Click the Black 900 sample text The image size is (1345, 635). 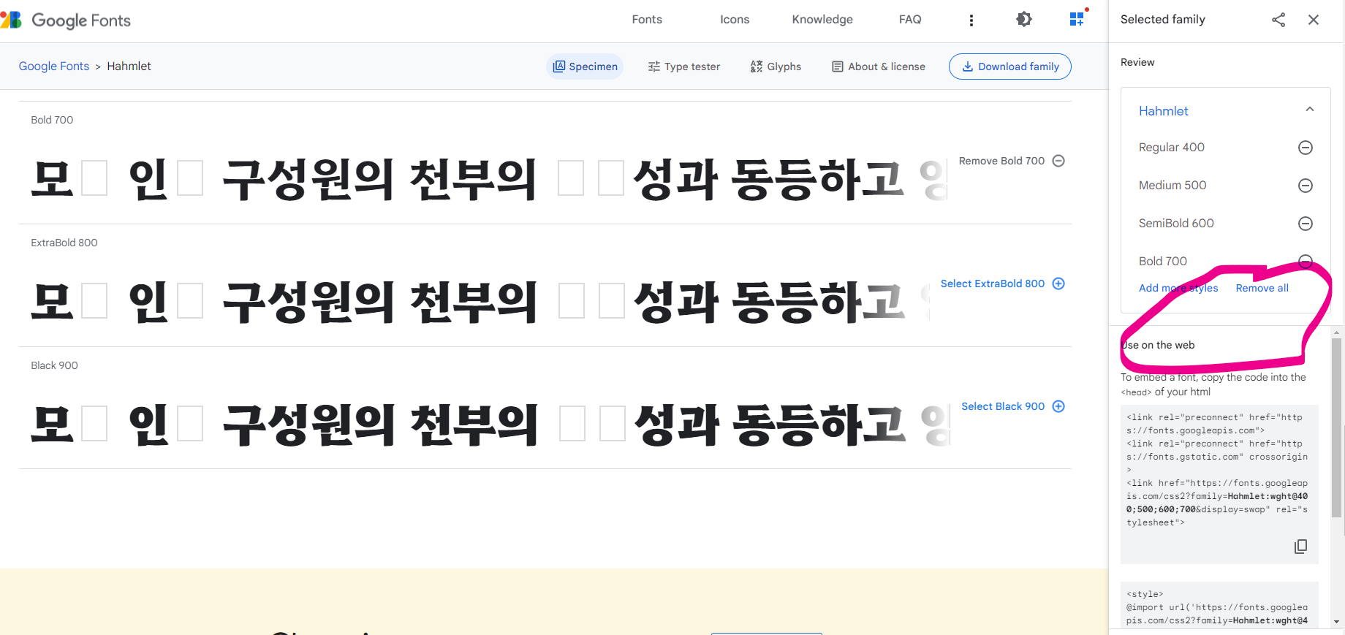click(x=488, y=425)
